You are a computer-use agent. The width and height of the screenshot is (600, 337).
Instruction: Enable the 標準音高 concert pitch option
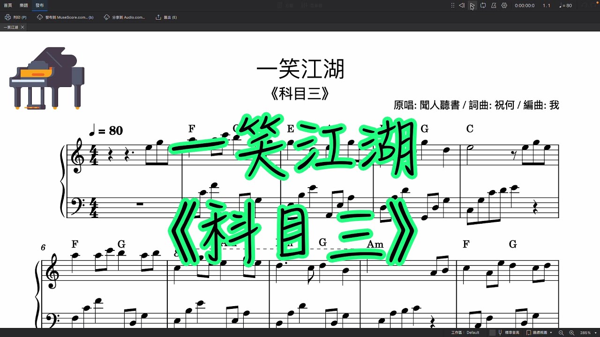512,333
